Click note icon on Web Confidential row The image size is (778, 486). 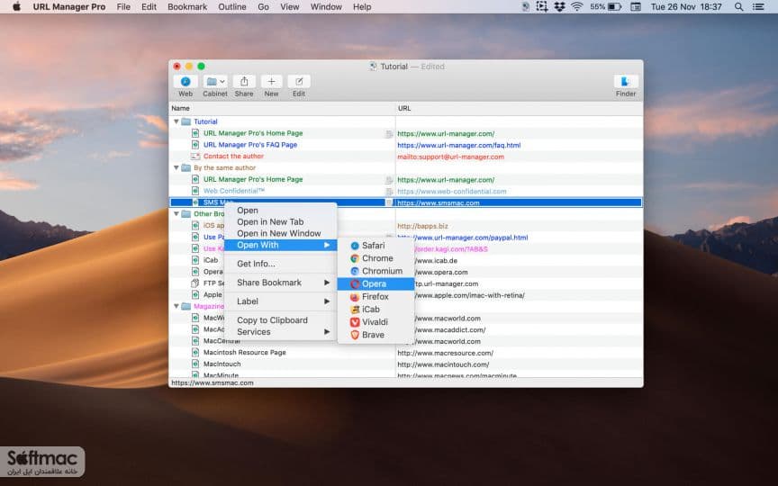click(389, 192)
